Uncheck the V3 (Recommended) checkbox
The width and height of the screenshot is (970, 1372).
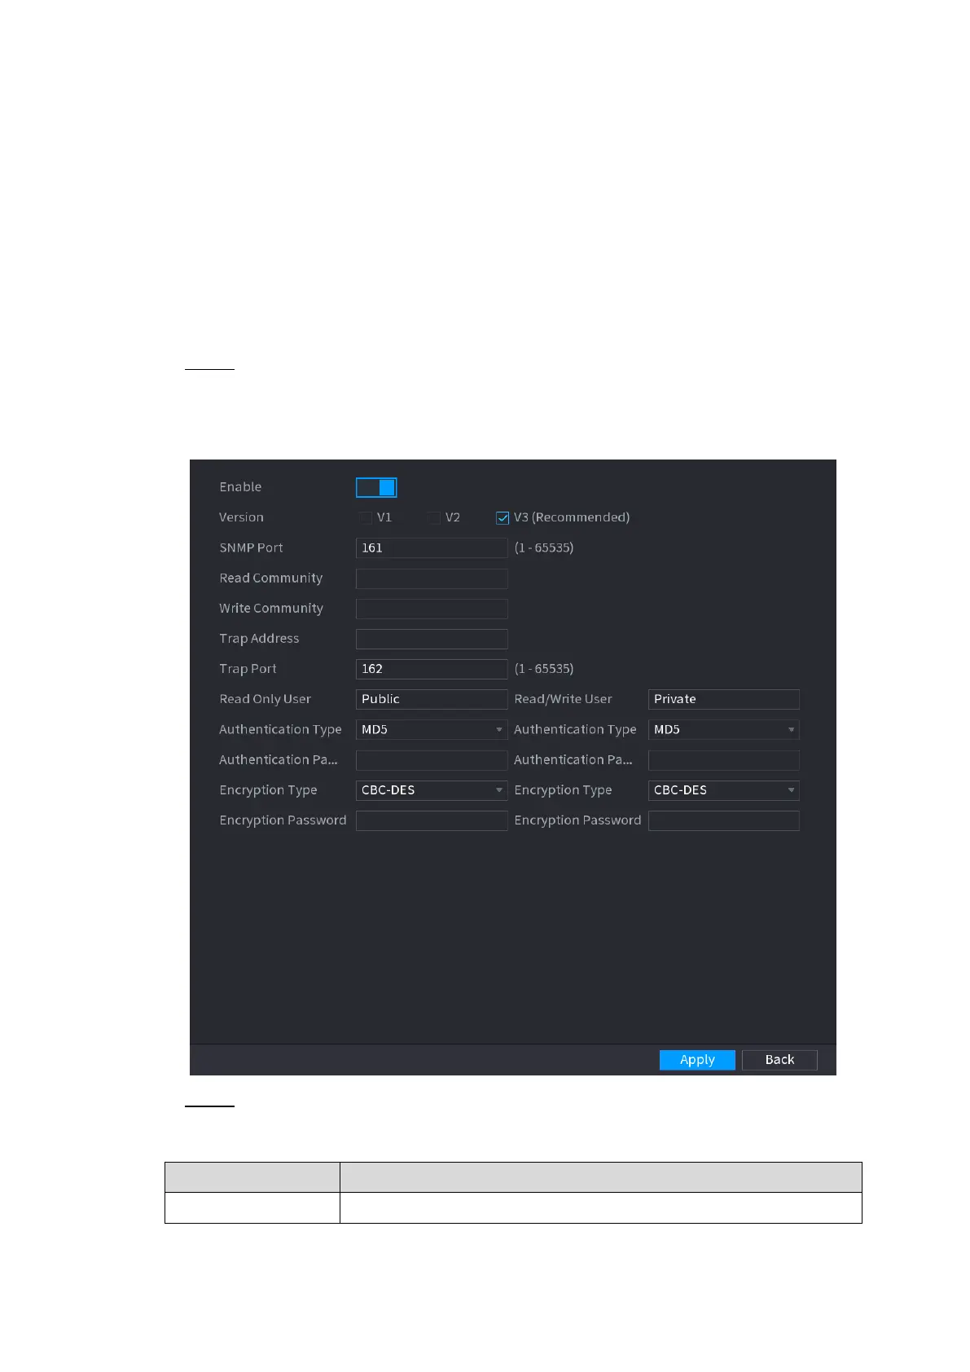503,518
